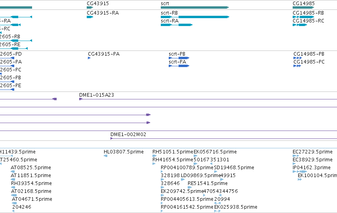Select the 50167 feature label

coord(202,160)
